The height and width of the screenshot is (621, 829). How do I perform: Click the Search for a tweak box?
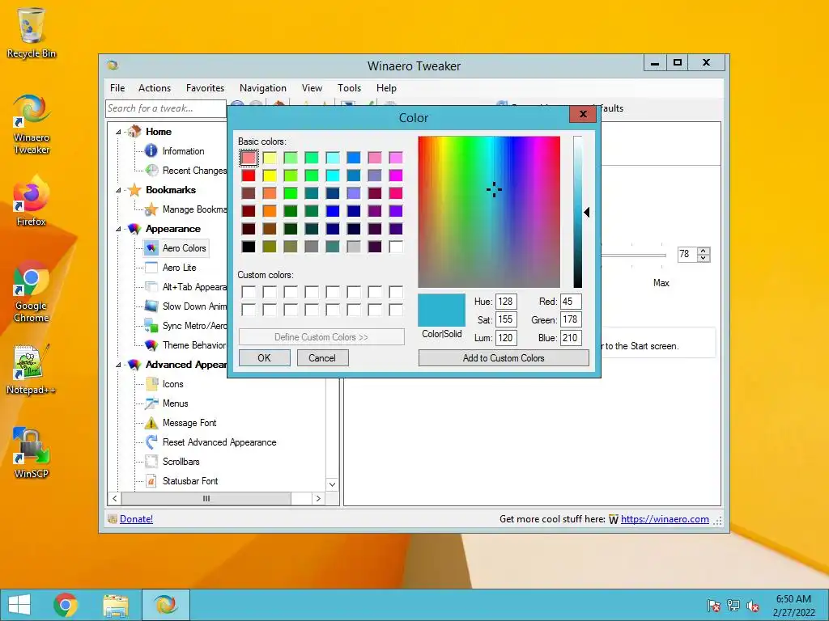click(165, 108)
